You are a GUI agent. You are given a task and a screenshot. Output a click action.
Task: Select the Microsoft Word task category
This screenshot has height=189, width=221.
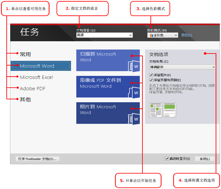(41, 66)
